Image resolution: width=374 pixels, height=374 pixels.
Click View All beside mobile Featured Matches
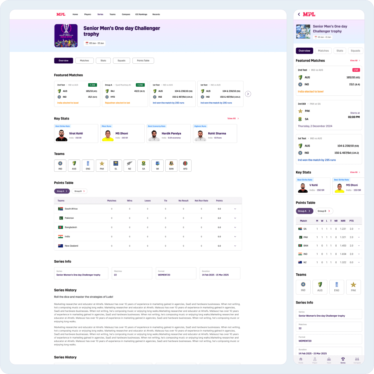click(x=355, y=61)
